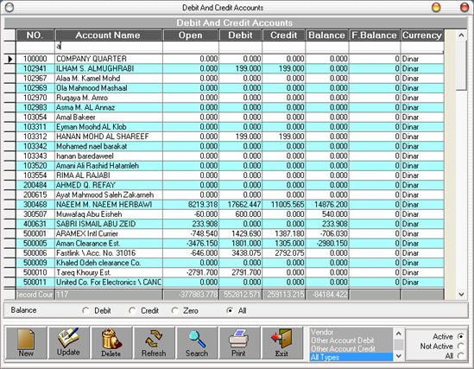Sort by the Credit column header
The image size is (474, 369).
click(x=284, y=35)
